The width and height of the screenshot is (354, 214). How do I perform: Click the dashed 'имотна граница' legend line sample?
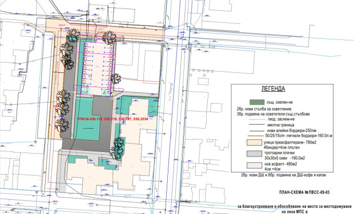[x=257, y=125]
